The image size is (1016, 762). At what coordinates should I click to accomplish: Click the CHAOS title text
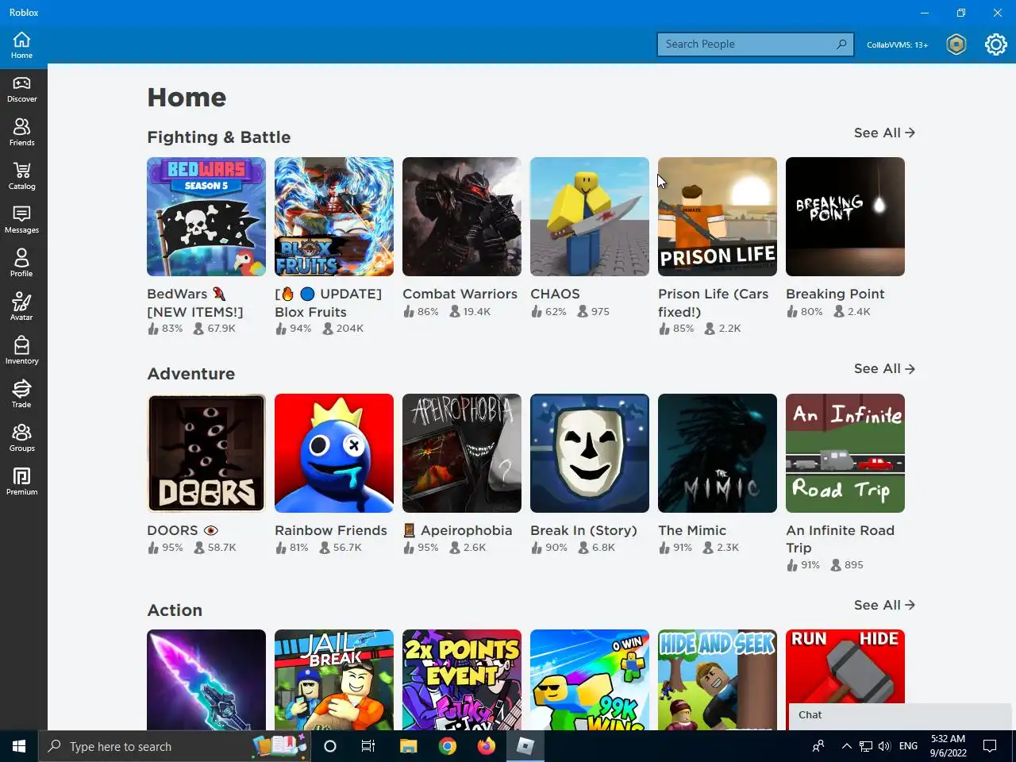pyautogui.click(x=555, y=294)
